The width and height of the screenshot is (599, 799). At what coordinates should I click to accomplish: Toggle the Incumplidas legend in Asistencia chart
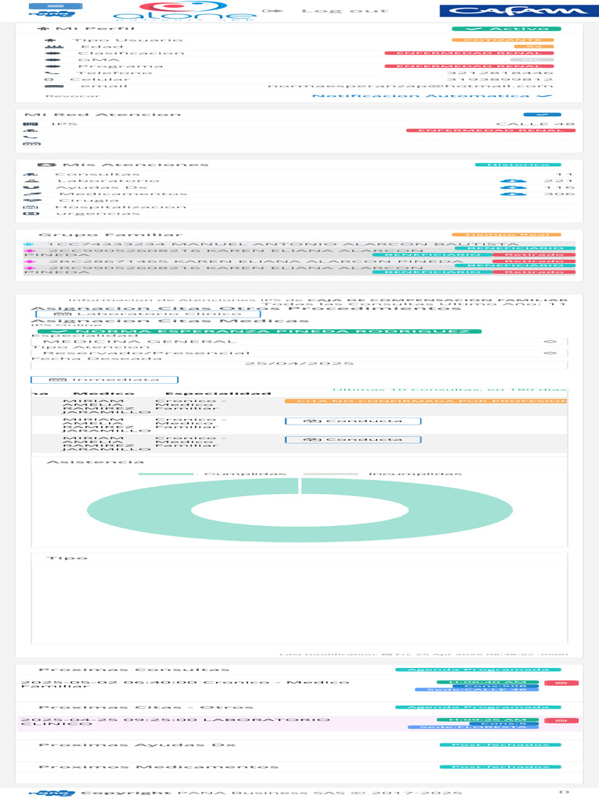click(382, 474)
